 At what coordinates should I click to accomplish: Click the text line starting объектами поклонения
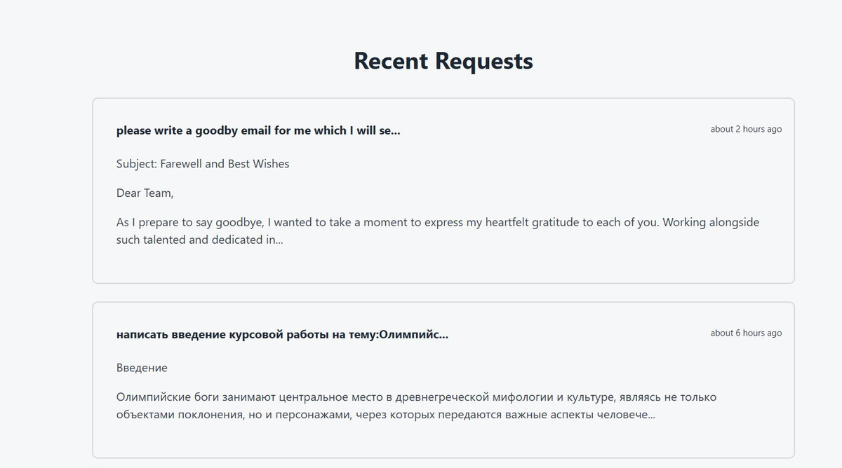(x=386, y=415)
